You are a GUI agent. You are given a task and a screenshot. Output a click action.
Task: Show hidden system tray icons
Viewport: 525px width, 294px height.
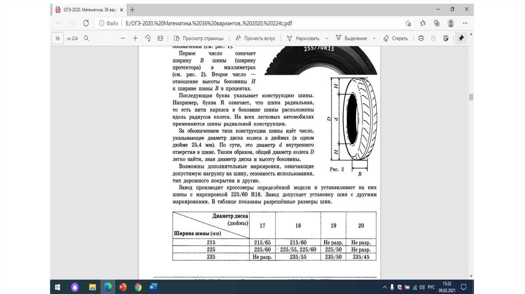point(385,287)
